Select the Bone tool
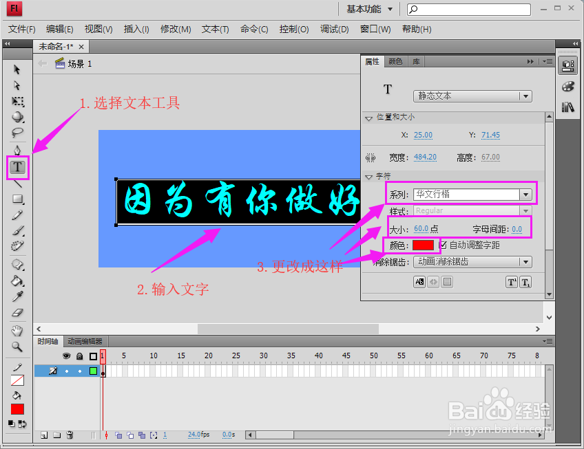This screenshot has height=449, width=584. (x=17, y=265)
